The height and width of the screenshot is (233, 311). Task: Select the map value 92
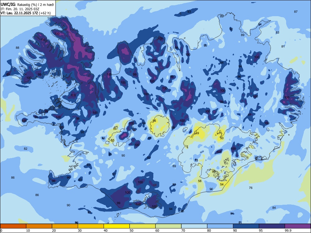[231, 29]
